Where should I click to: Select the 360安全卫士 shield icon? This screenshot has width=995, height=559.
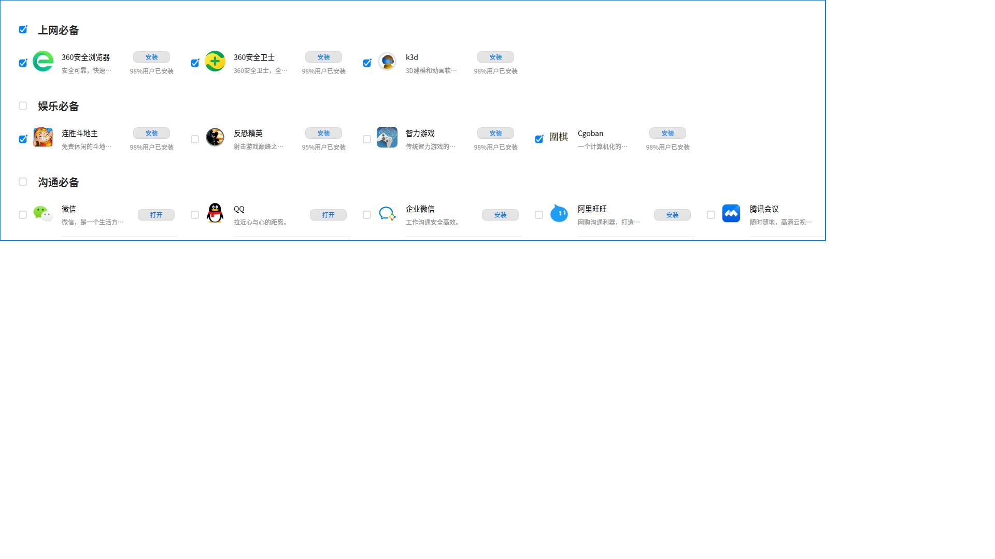tap(216, 62)
